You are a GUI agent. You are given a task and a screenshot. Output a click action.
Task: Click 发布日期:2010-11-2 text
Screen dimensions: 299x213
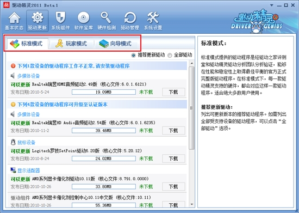30,131
